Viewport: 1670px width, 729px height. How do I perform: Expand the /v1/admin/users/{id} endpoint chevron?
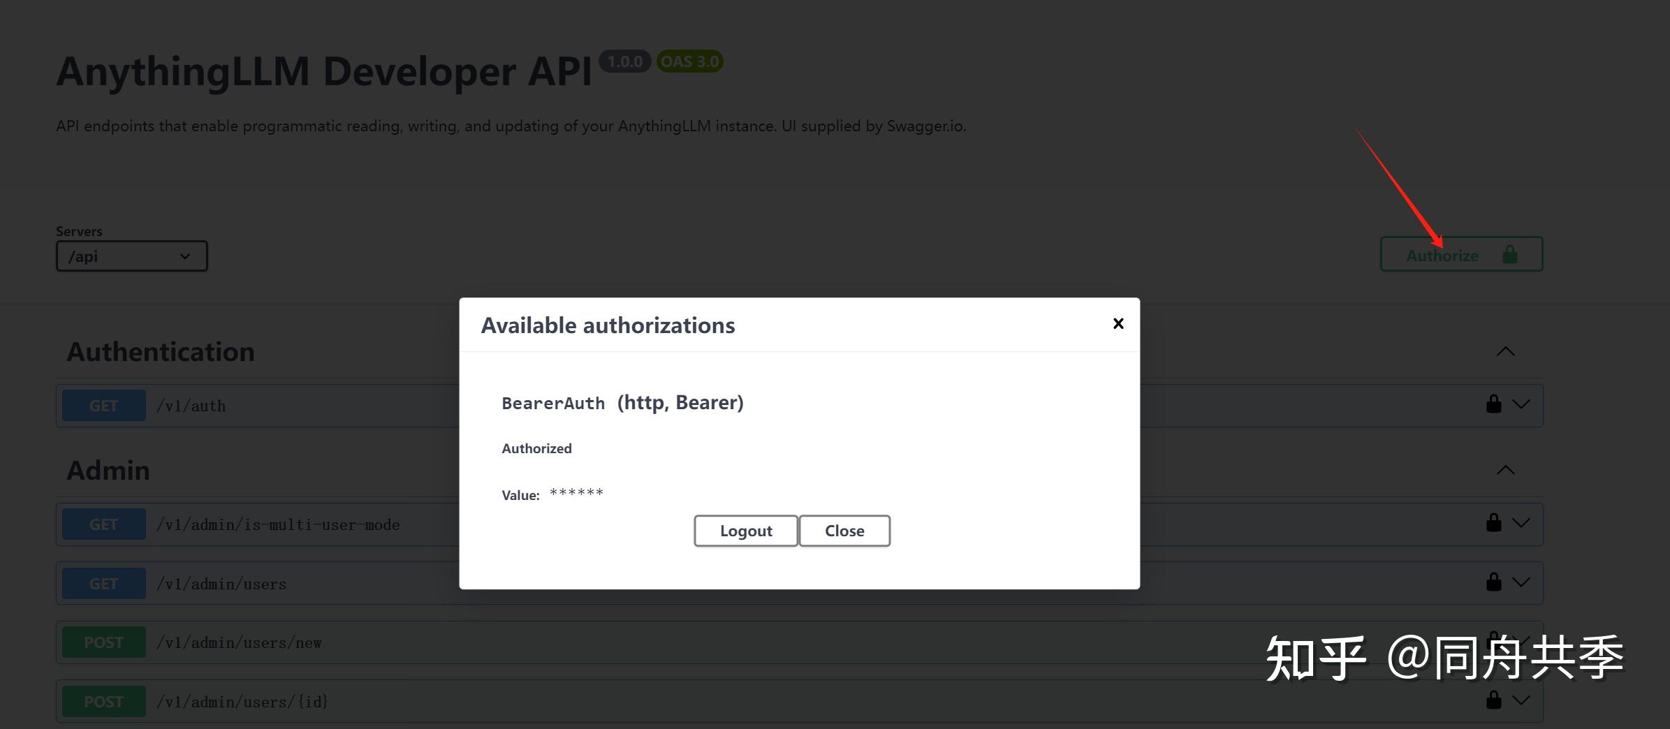(1521, 700)
